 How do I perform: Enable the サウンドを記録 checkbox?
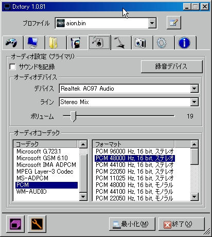coord(13,66)
